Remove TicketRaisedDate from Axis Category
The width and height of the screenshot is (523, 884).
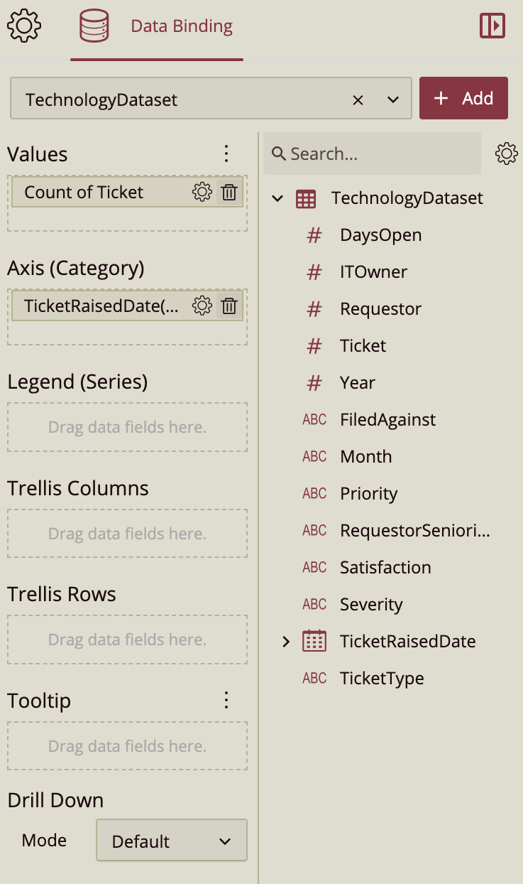coord(229,306)
